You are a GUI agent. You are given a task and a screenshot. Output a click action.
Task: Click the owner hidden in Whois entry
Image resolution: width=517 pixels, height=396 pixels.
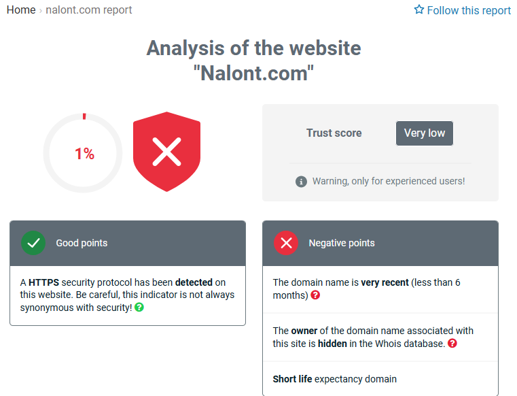pyautogui.click(x=380, y=337)
